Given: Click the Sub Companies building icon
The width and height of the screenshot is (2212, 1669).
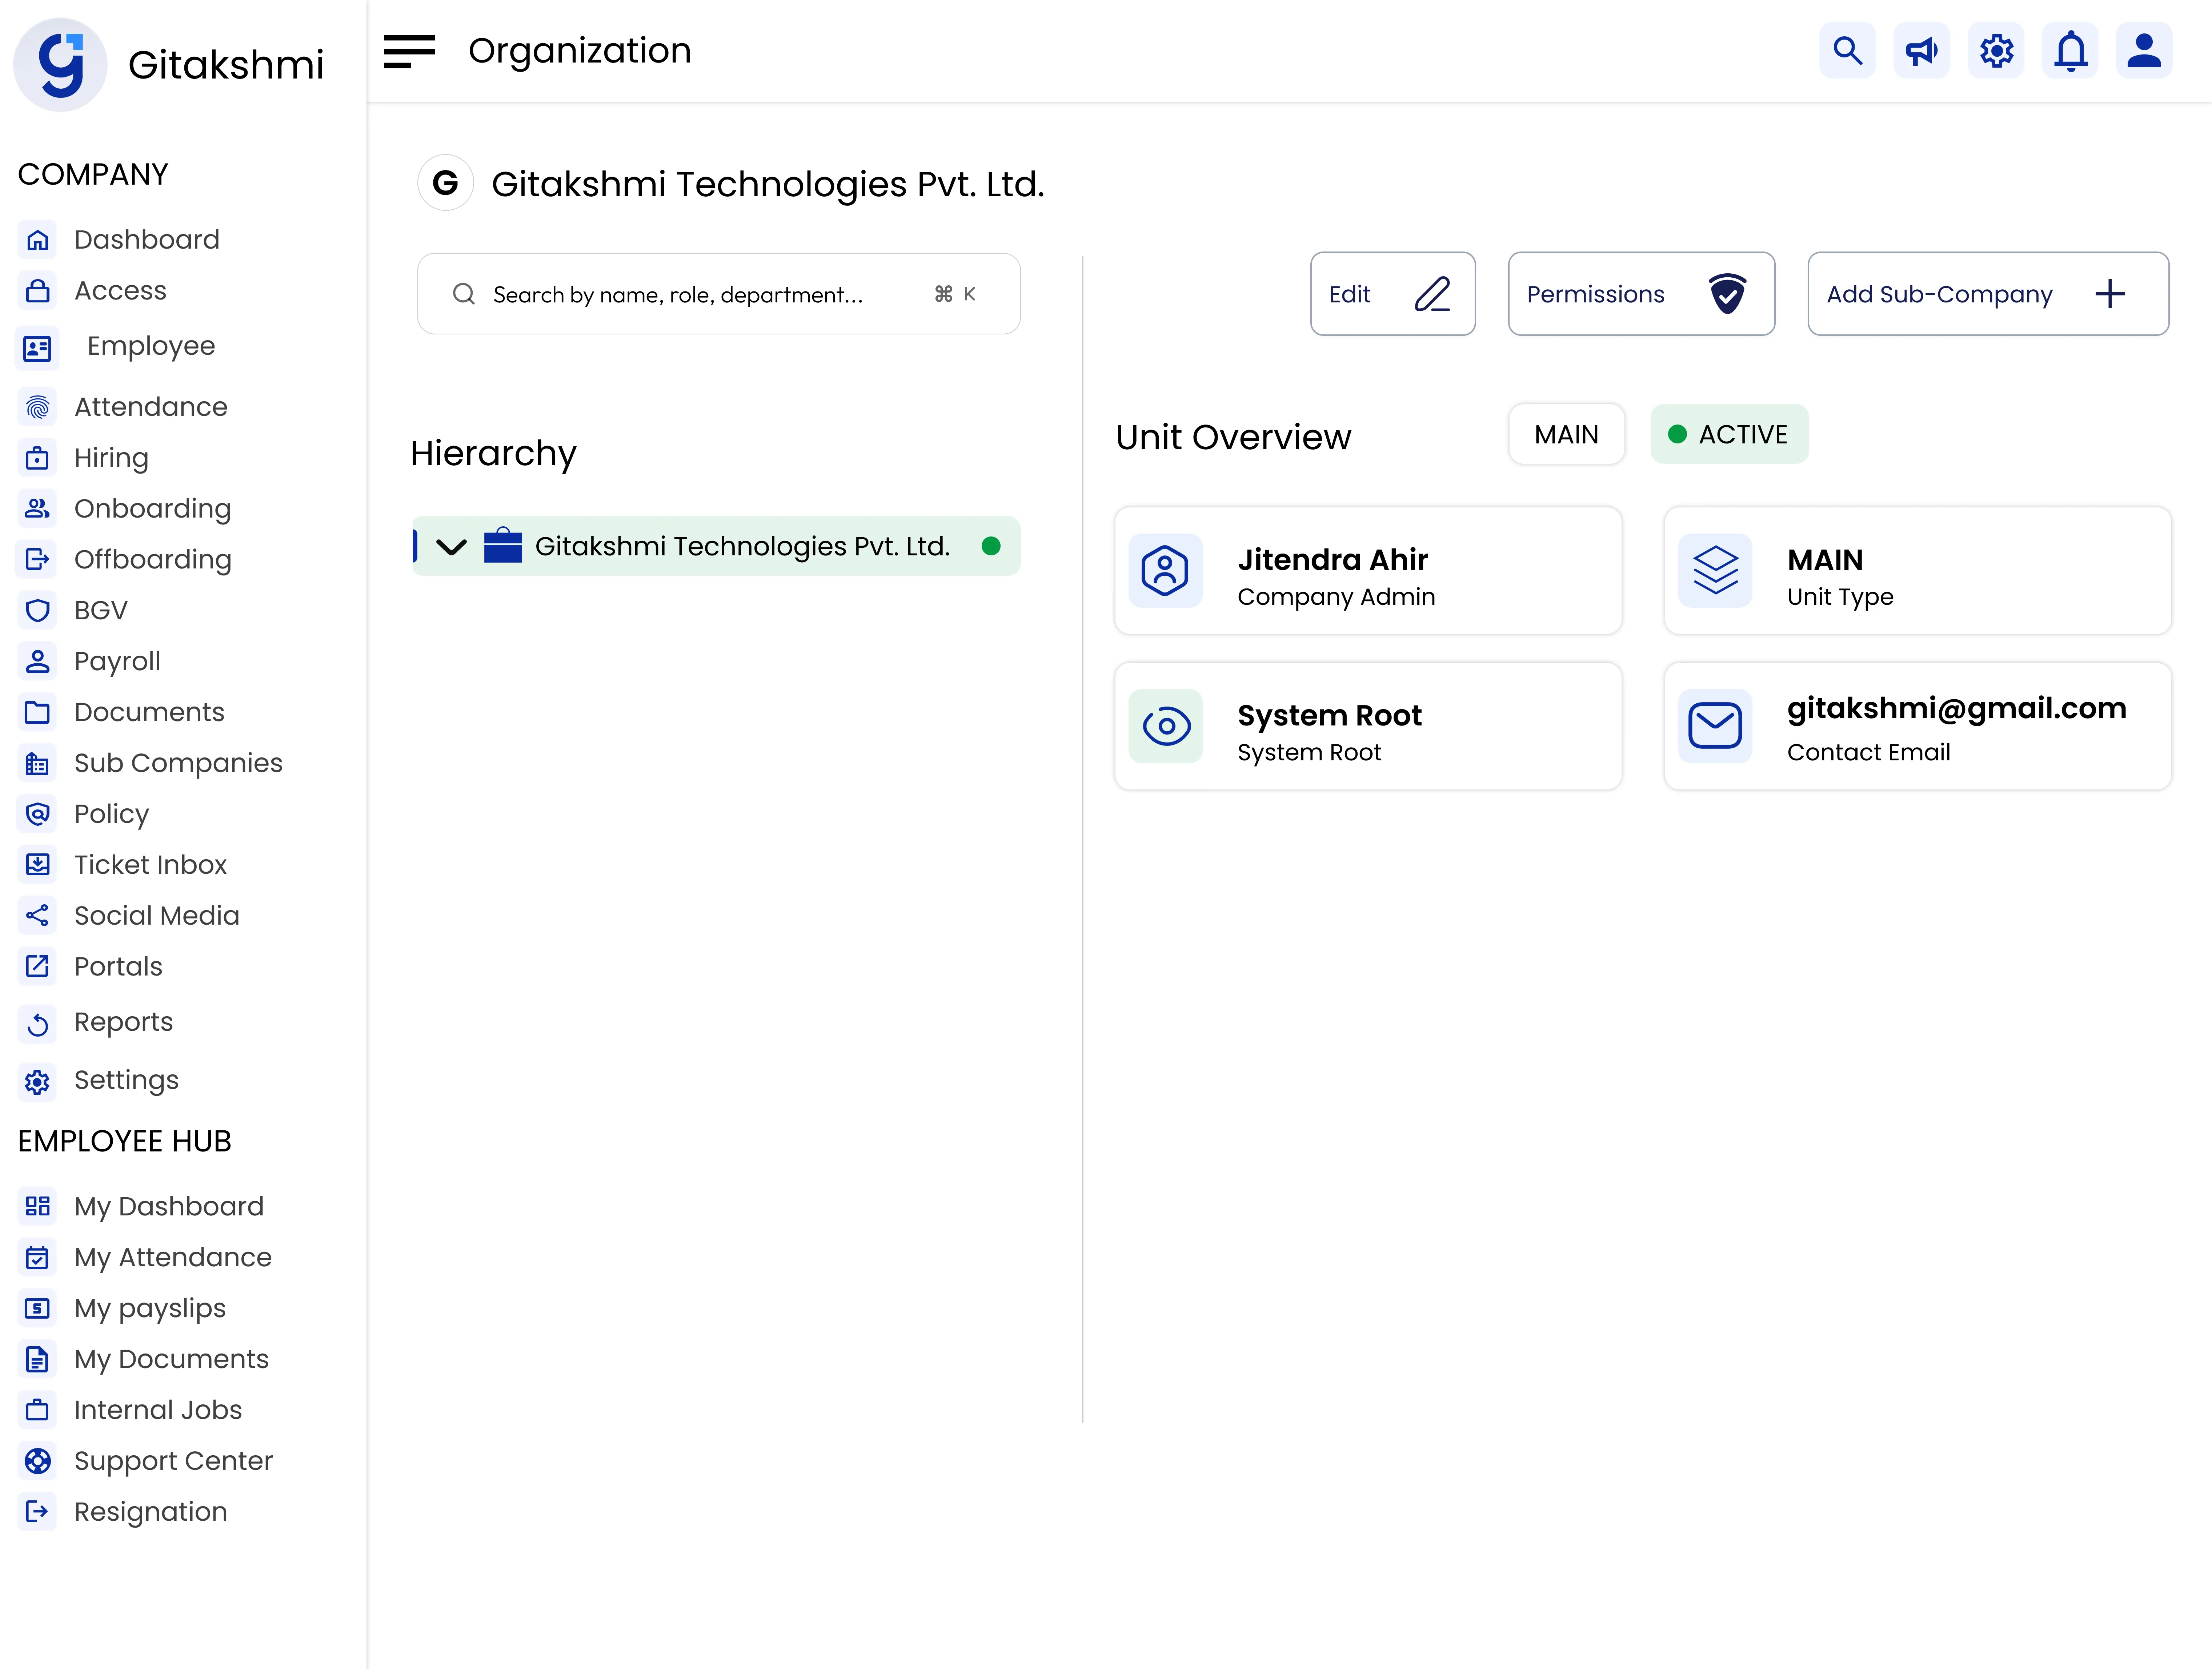Looking at the screenshot, I should click(x=37, y=764).
